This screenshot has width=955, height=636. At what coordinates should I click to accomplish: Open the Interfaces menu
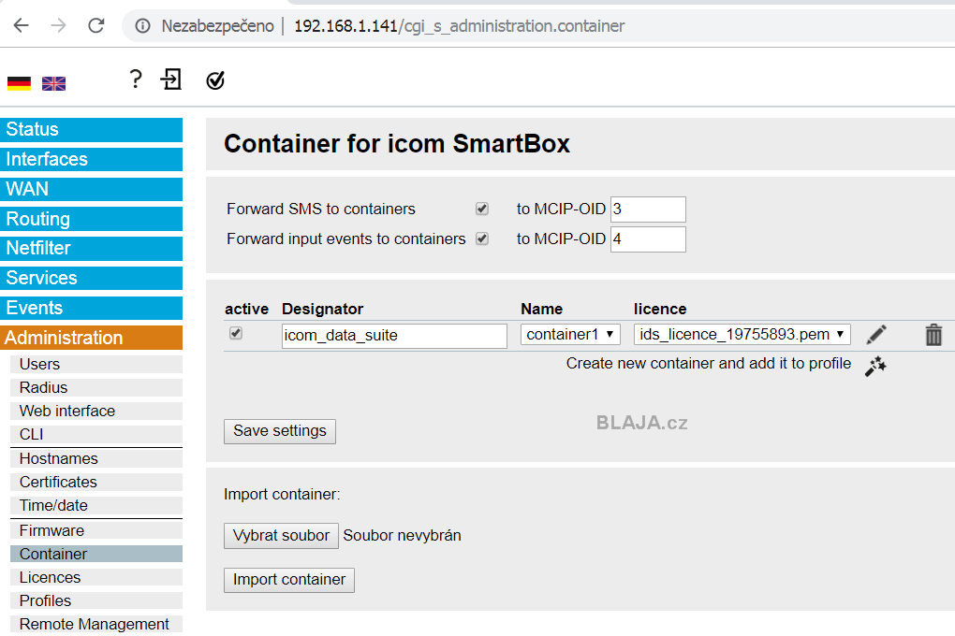coord(92,159)
